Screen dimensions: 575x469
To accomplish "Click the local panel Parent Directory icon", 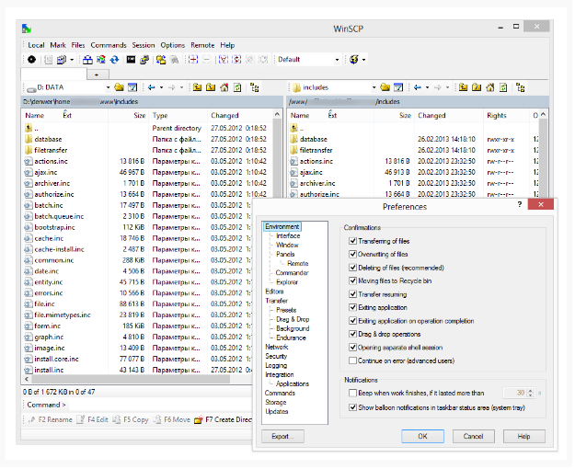I will pyautogui.click(x=197, y=87).
